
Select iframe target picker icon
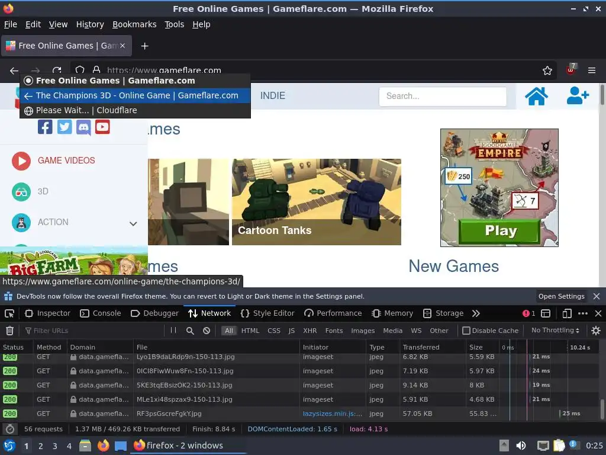click(x=546, y=313)
